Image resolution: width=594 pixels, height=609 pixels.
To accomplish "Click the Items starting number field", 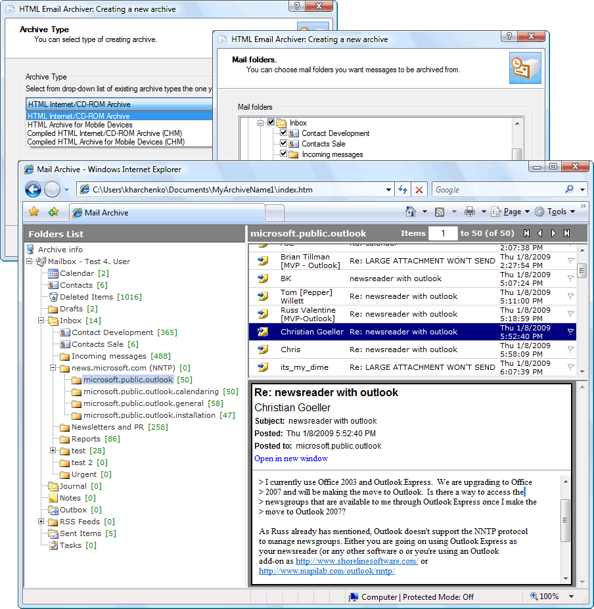I will (x=443, y=233).
